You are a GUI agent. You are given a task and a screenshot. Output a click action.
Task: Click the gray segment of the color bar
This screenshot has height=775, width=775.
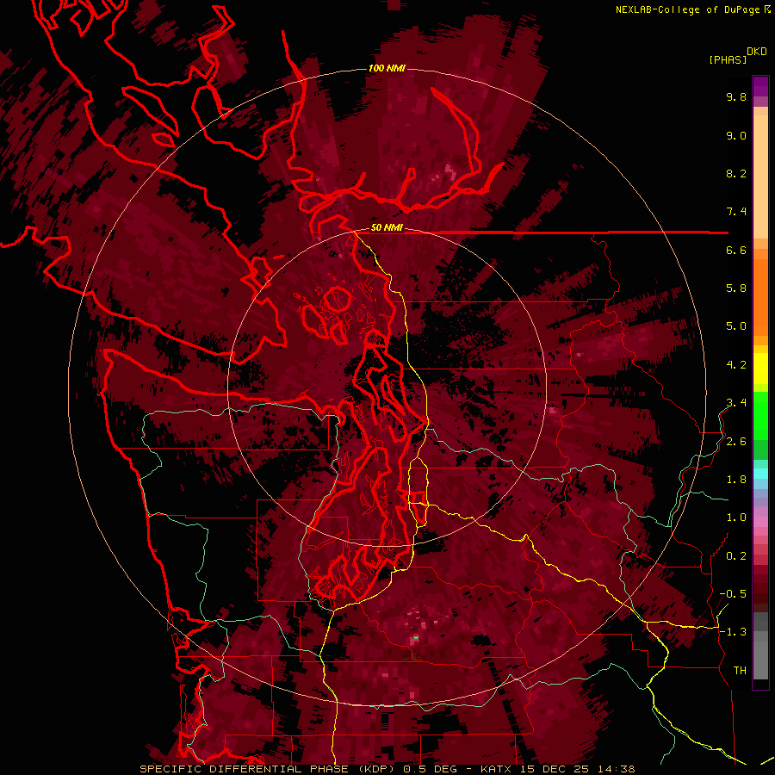pyautogui.click(x=760, y=646)
